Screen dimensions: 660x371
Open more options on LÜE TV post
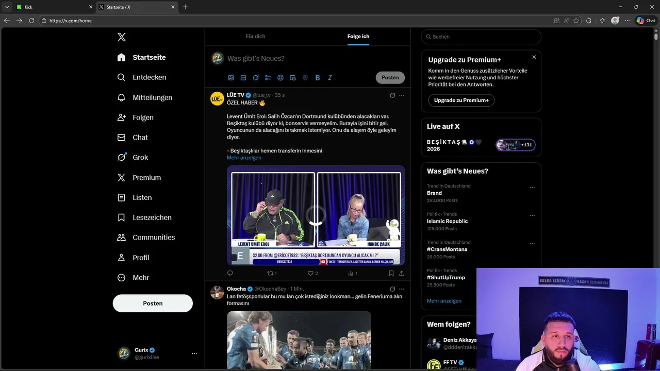[x=402, y=95]
